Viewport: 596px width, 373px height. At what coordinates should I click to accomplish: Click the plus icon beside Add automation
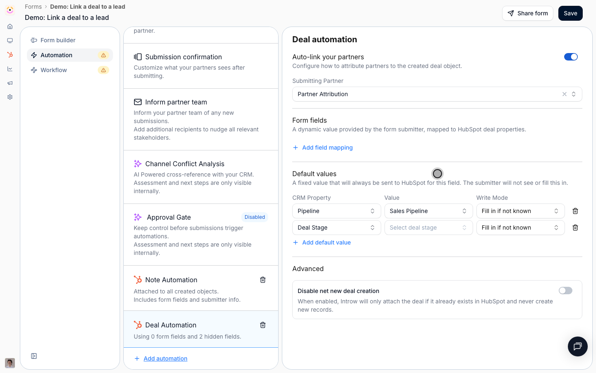(137, 358)
